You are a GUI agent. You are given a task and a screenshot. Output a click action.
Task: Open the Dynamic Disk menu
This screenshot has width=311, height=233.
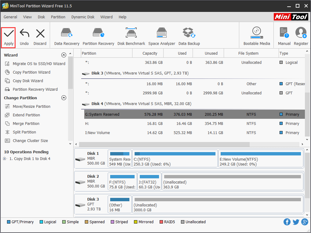83,17
